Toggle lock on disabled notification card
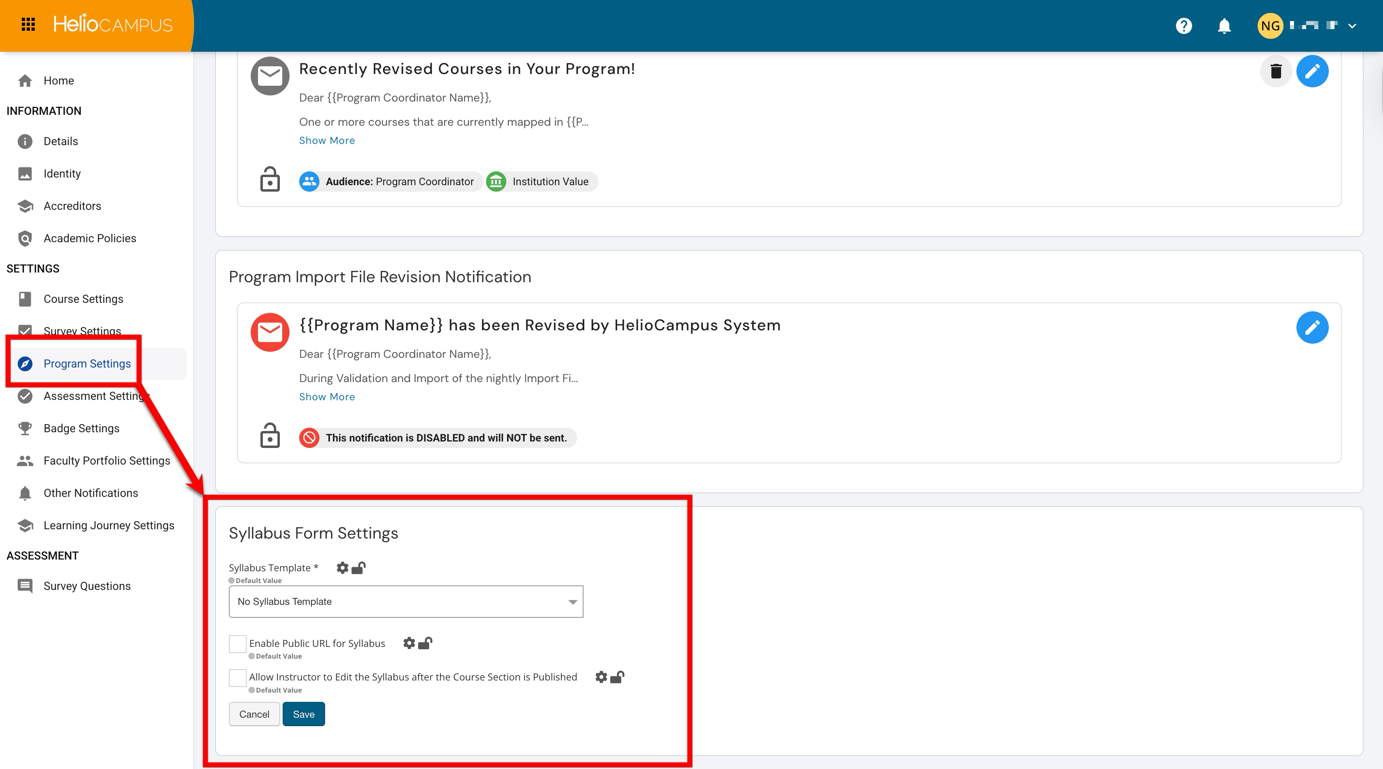Screen dimensions: 1383x769 pos(269,436)
